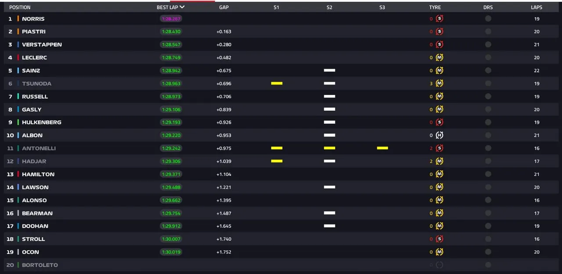This screenshot has width=562, height=274.
Task: Click the DRS column header
Action: [x=488, y=7]
